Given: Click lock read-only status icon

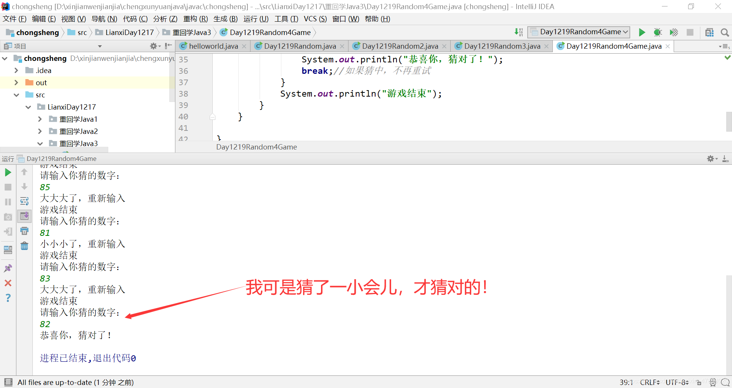Looking at the screenshot, I should click(699, 382).
